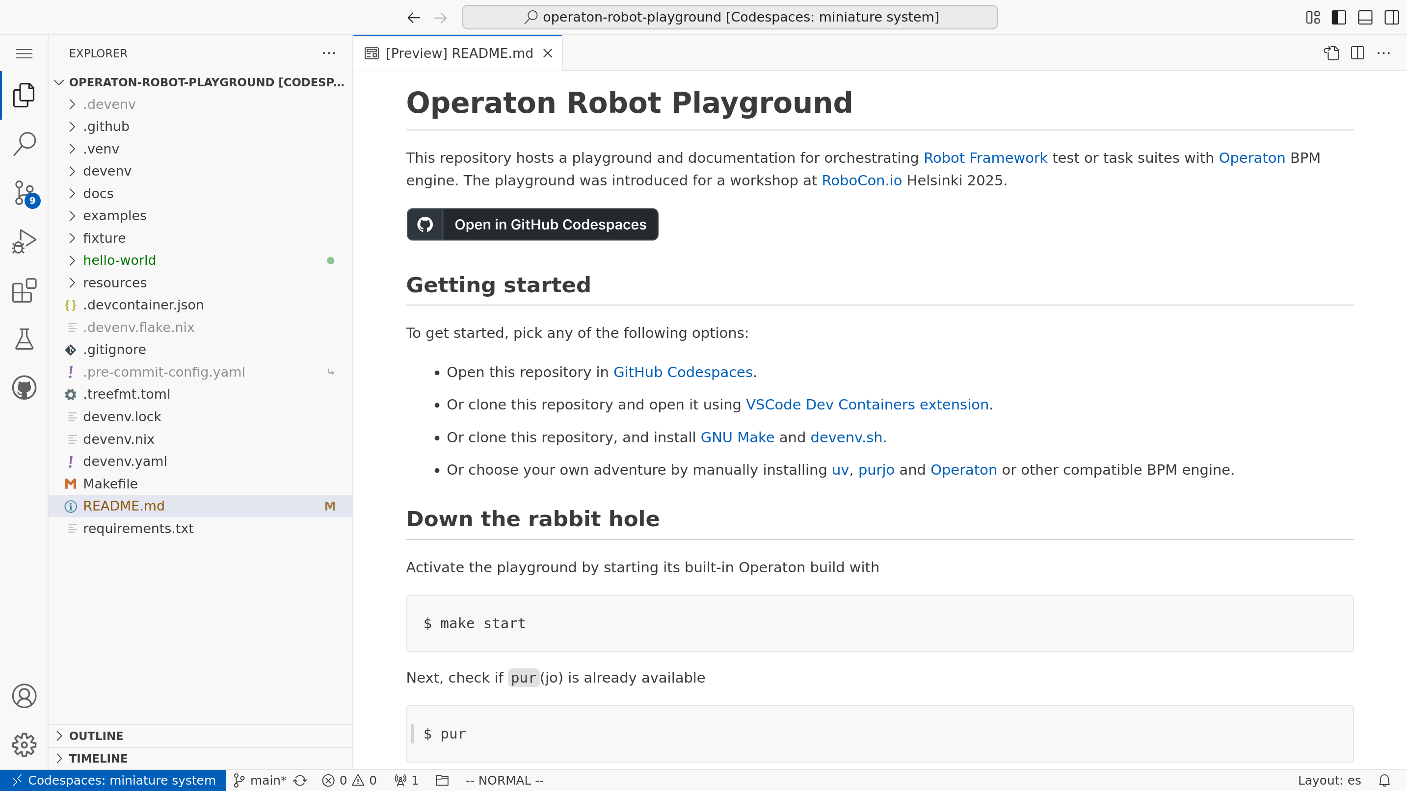The width and height of the screenshot is (1407, 791).
Task: Open Customize Layout menu
Action: click(1313, 18)
